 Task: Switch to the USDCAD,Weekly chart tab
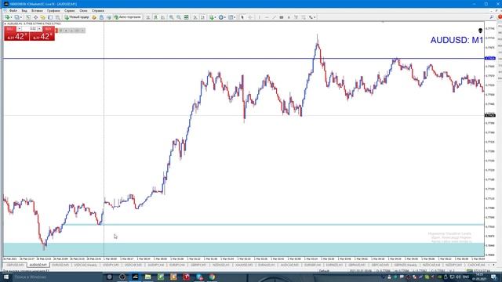[85, 265]
